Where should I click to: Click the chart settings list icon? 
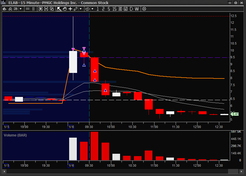(16, 9)
